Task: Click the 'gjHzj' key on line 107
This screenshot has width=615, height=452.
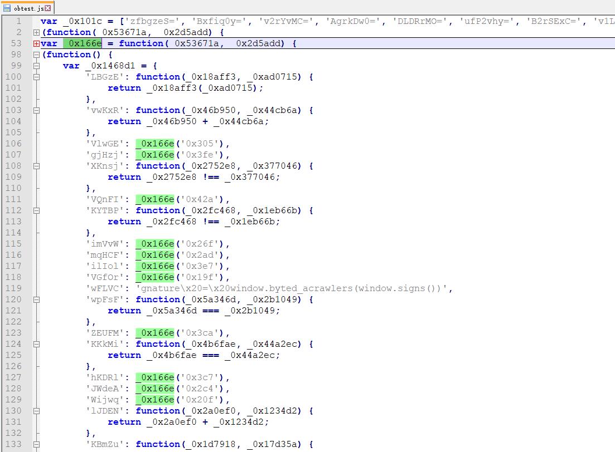Action: point(105,155)
